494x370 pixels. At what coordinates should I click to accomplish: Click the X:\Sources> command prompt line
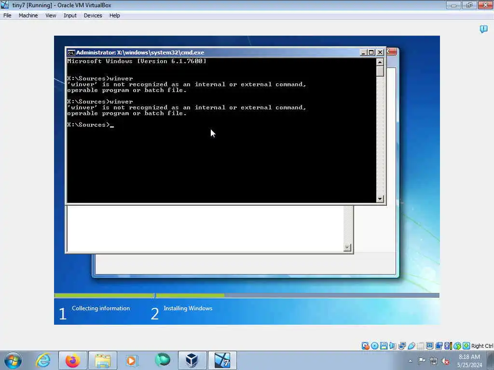(x=90, y=125)
